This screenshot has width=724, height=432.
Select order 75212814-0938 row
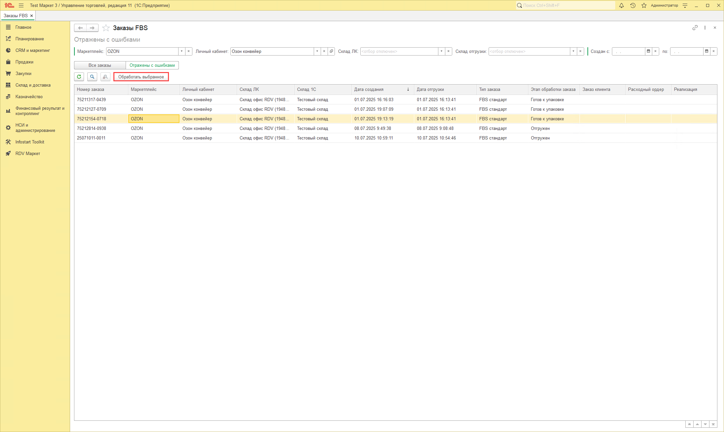[x=395, y=128]
